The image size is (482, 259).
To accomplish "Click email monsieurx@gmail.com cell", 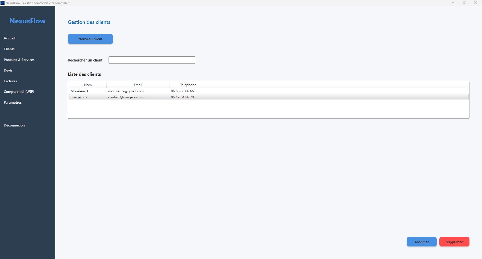I will [126, 91].
